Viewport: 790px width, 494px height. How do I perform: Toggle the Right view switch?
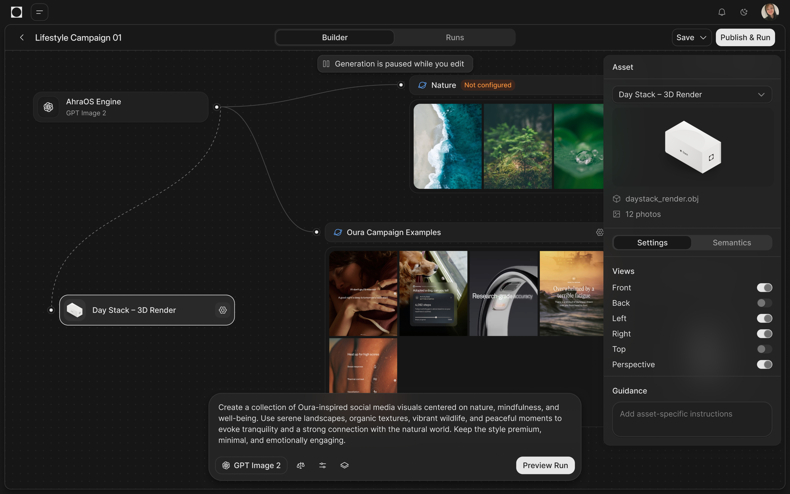click(x=764, y=334)
